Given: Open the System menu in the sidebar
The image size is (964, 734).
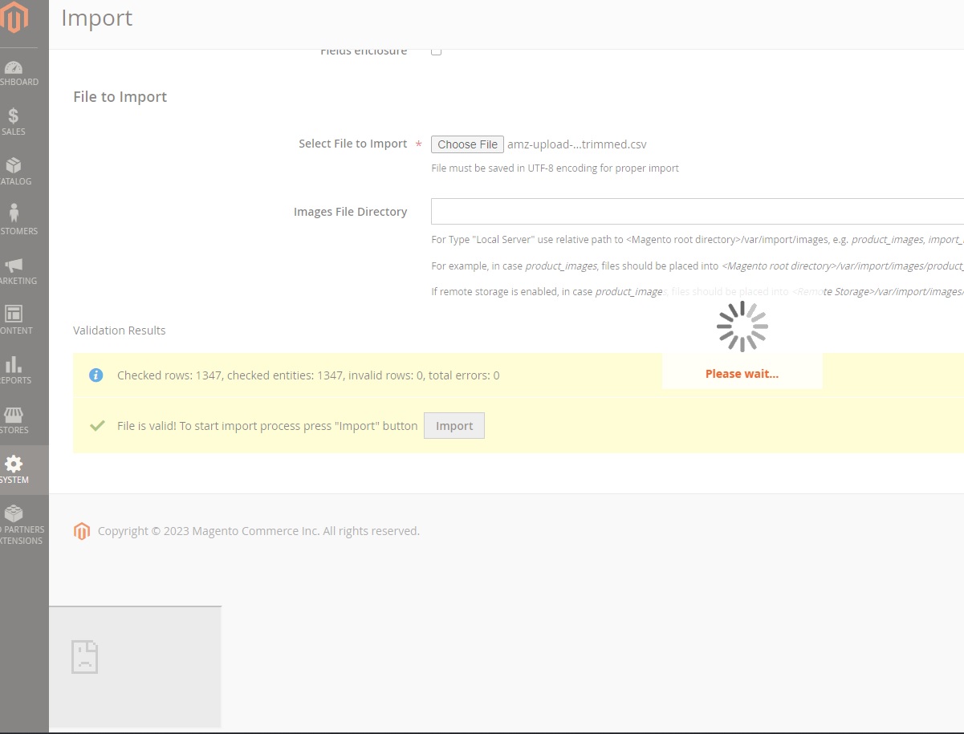Looking at the screenshot, I should tap(14, 464).
